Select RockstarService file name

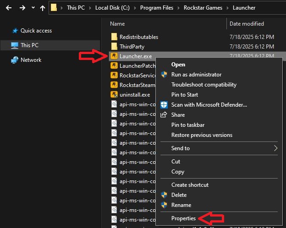[x=137, y=76]
